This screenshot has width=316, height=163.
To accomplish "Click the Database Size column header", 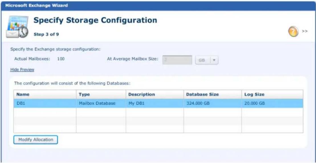I will point(213,94).
